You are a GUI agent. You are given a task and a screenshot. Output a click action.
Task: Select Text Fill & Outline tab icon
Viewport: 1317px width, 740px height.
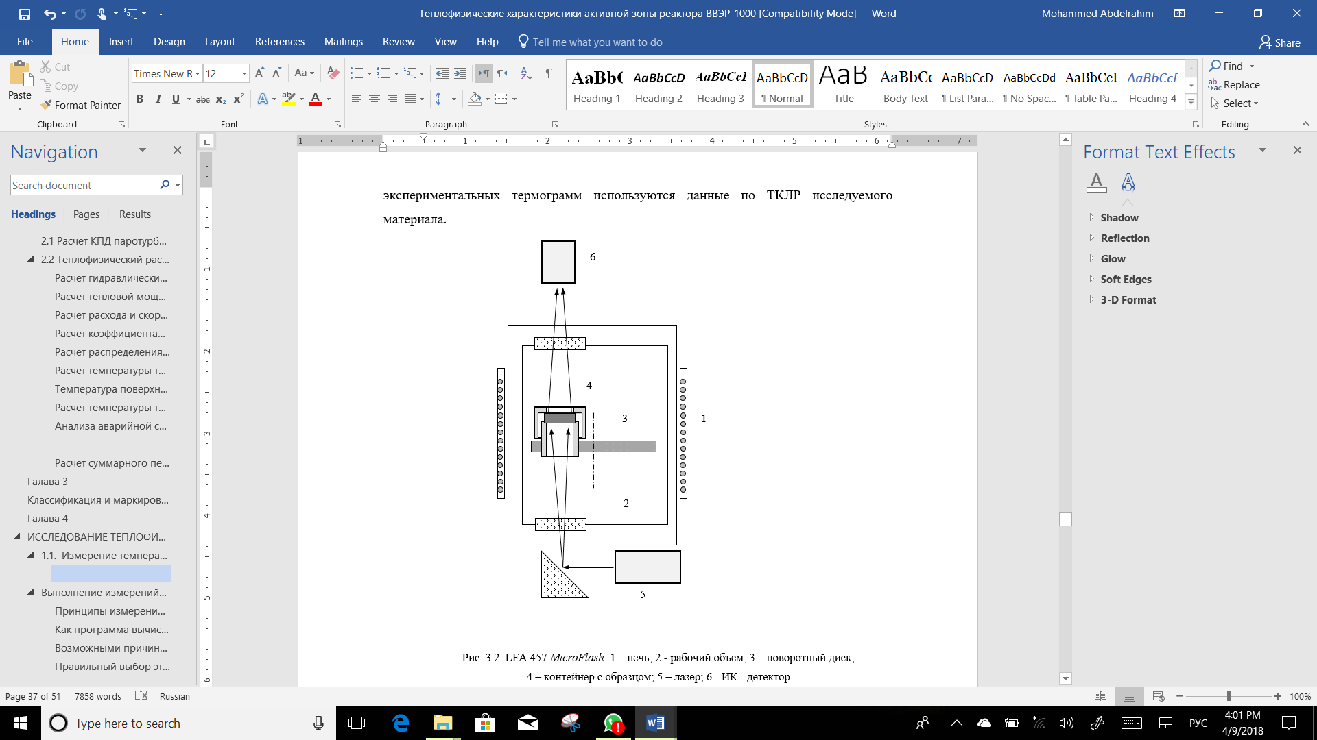coord(1096,182)
